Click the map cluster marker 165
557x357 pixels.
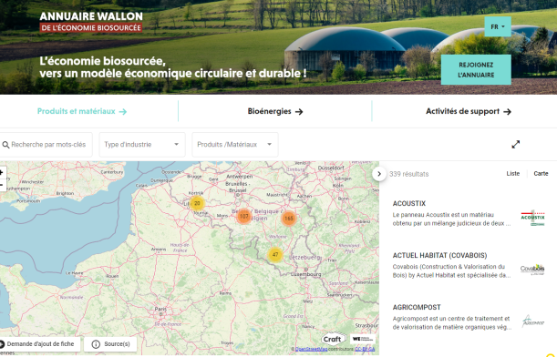pyautogui.click(x=289, y=219)
